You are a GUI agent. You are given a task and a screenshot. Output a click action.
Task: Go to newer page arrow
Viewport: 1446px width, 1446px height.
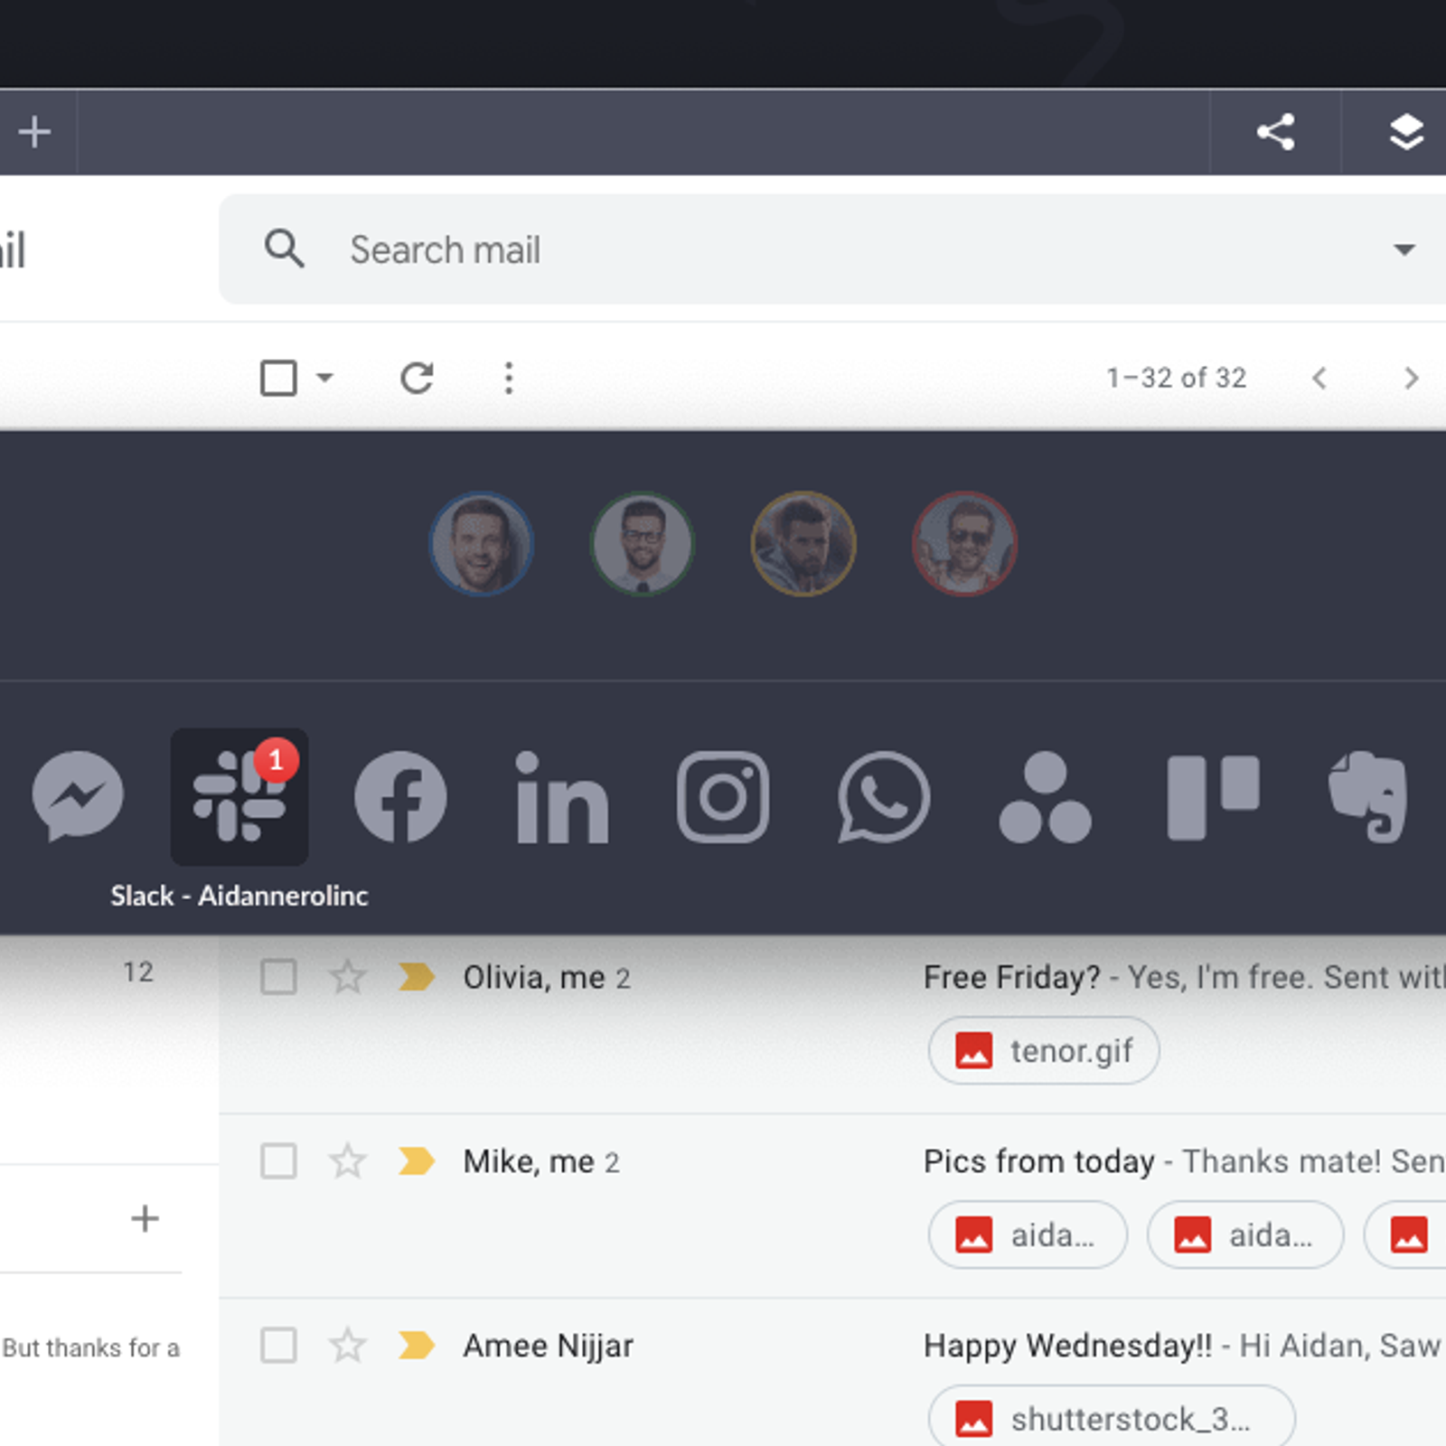click(x=1319, y=378)
